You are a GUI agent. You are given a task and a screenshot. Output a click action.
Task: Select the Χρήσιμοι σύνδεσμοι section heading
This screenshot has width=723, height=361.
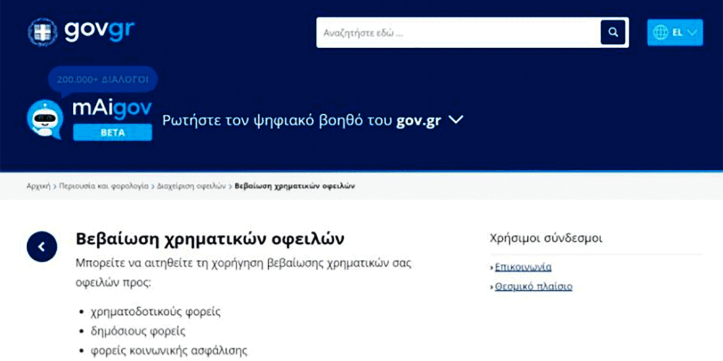tap(546, 236)
